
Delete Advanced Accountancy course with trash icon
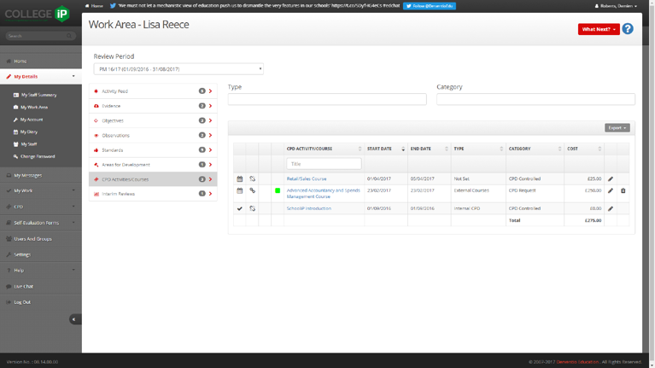click(623, 190)
